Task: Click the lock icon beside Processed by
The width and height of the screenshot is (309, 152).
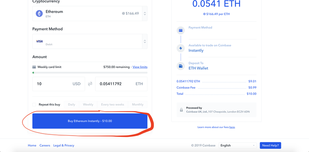Action: coord(181,110)
